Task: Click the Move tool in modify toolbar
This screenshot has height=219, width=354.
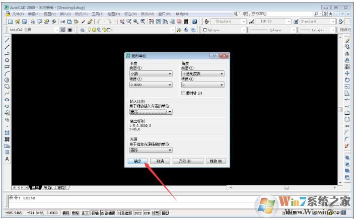Action: point(347,73)
